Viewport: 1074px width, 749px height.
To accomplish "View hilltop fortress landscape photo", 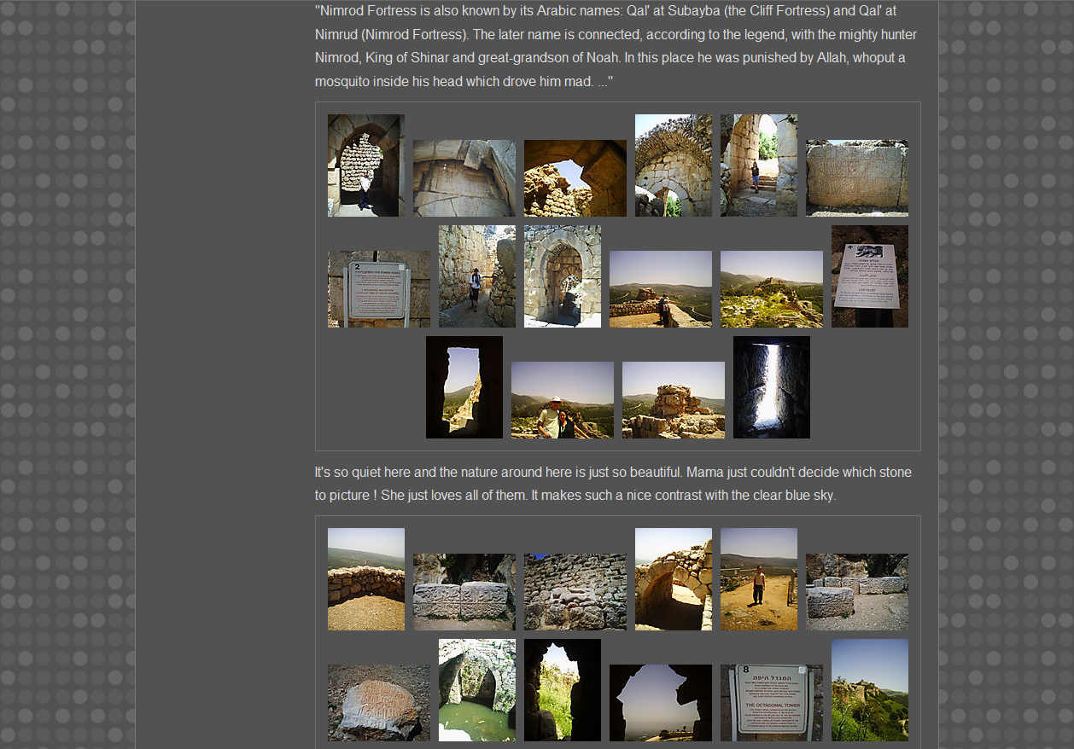I will [x=771, y=288].
